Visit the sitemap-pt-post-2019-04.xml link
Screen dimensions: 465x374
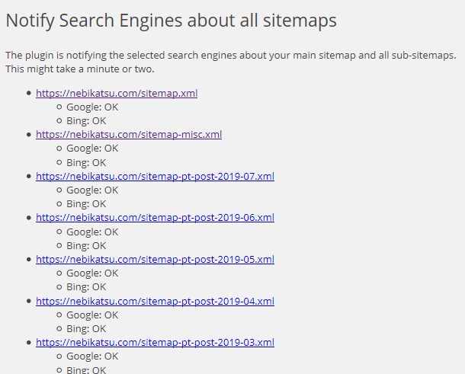coord(155,301)
